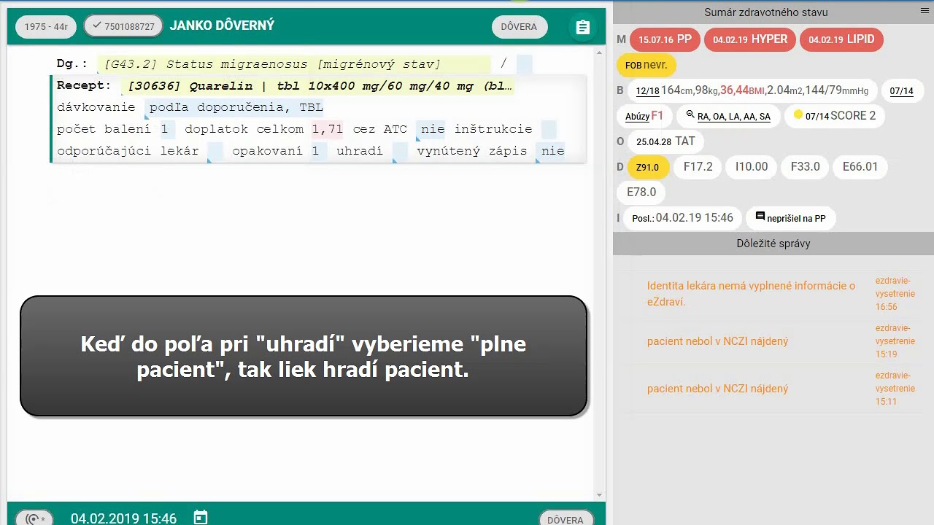Open the uhradí dropdown field
The height and width of the screenshot is (525, 934).
401,151
